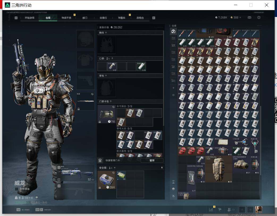Click the empty chest rig slot
Image resolution: width=277 pixels, height=216 pixels.
[107, 45]
